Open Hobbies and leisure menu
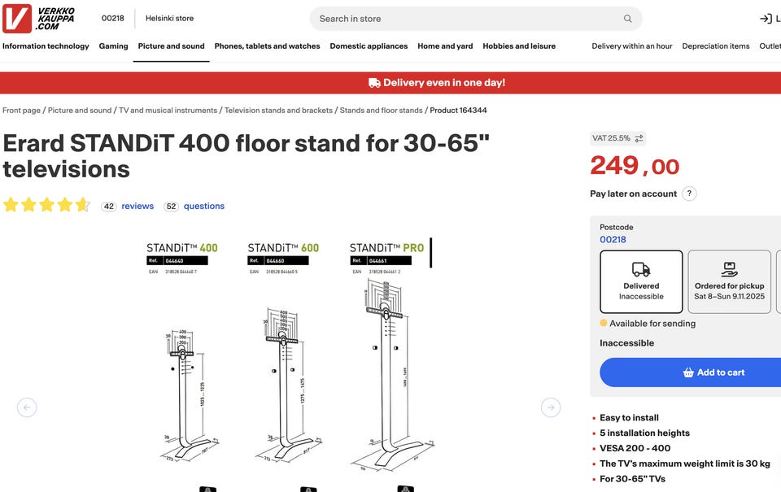Image resolution: width=781 pixels, height=492 pixels. pos(519,46)
